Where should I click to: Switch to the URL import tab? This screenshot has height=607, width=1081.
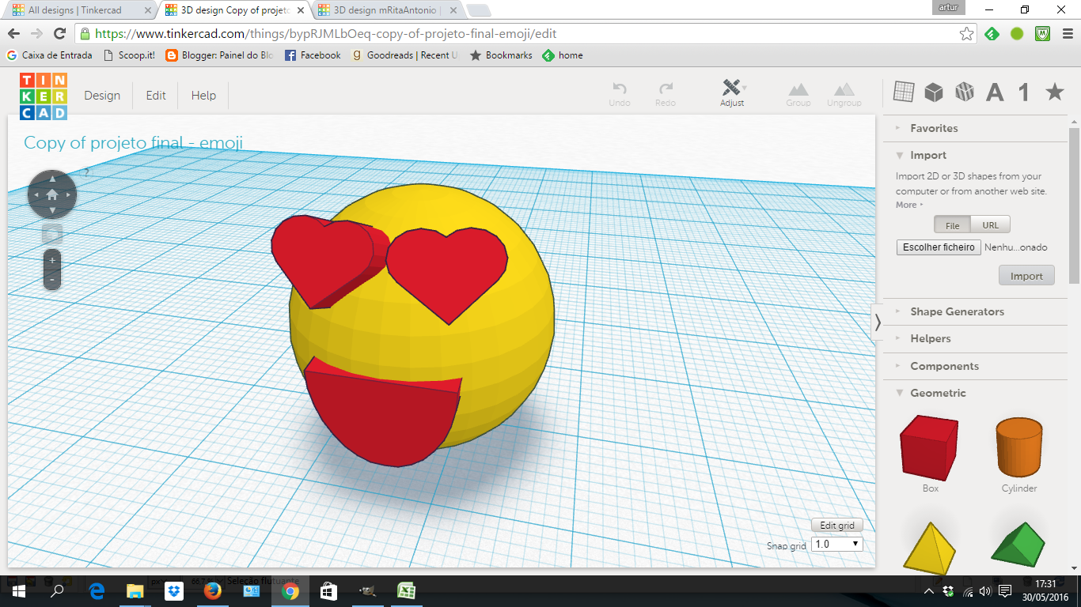[990, 224]
